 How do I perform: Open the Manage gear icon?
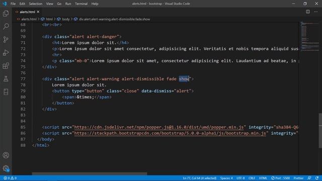6,168
